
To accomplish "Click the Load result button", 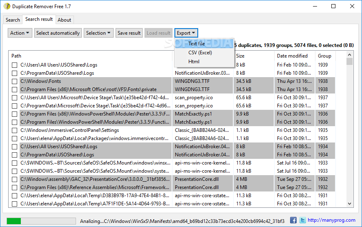I will [x=159, y=33].
